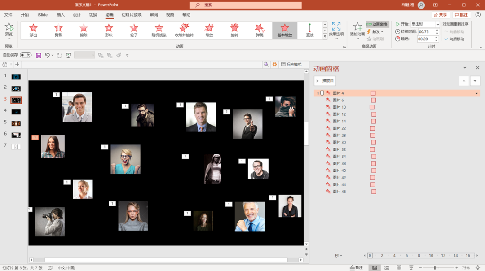485x271 pixels.
Task: Switch to slide sorter view in status bar
Action: (x=387, y=267)
